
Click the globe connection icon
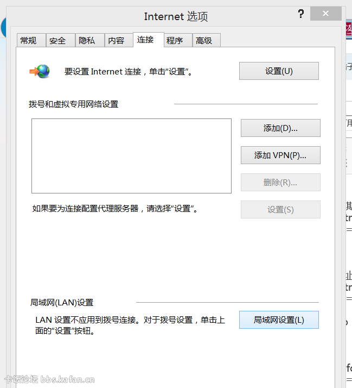(40, 71)
